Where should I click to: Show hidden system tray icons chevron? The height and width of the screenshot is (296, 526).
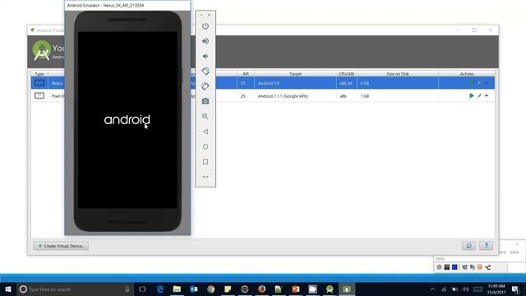[x=433, y=289]
